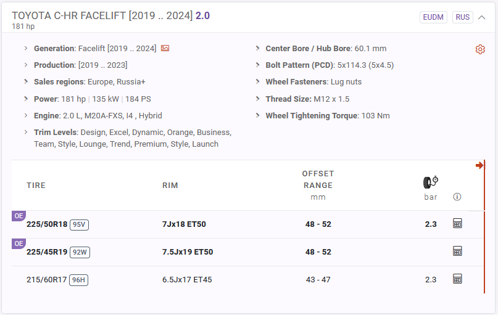Expand the Production detail chevron
Screen dimensions: 498x315
26,65
